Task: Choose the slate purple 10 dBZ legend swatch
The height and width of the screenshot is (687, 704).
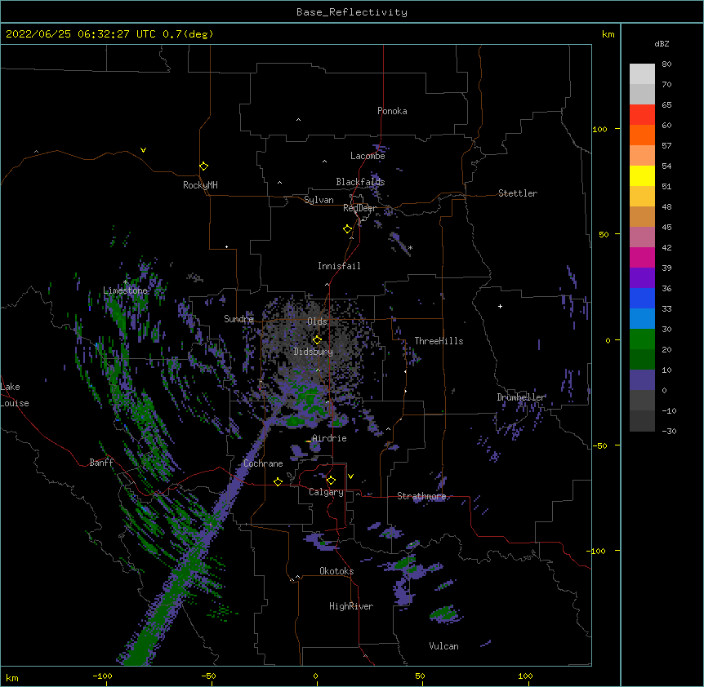Action: coord(642,380)
